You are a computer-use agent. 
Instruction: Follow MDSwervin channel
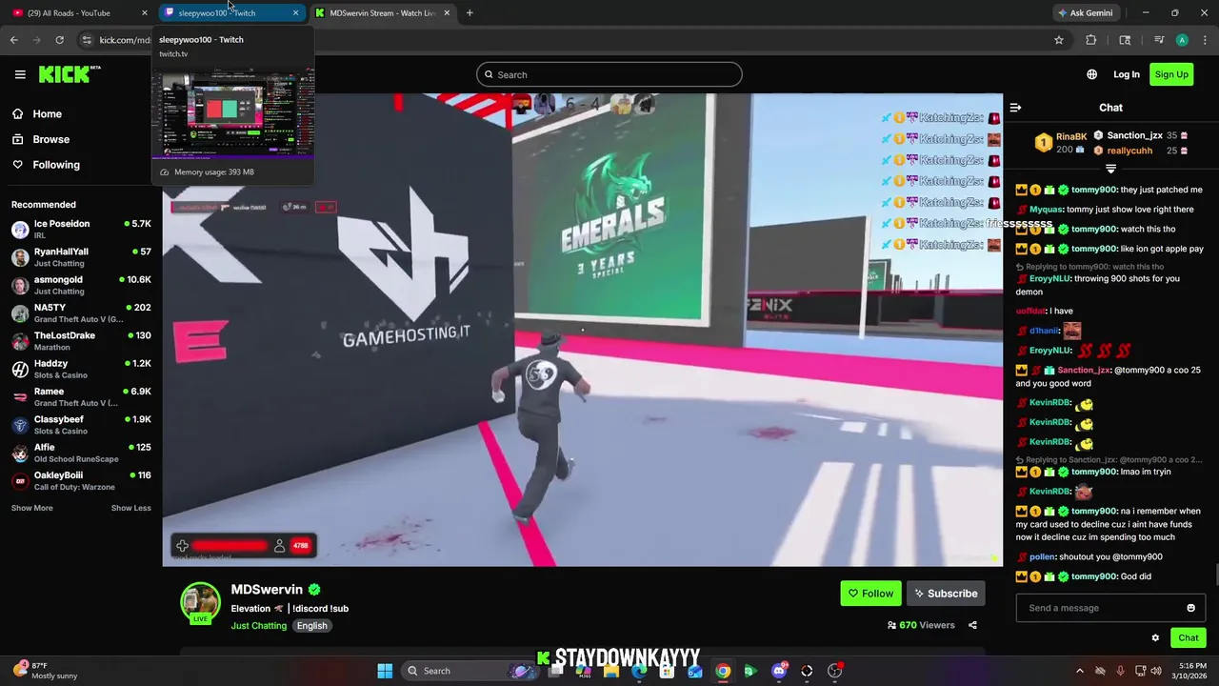[x=870, y=594]
